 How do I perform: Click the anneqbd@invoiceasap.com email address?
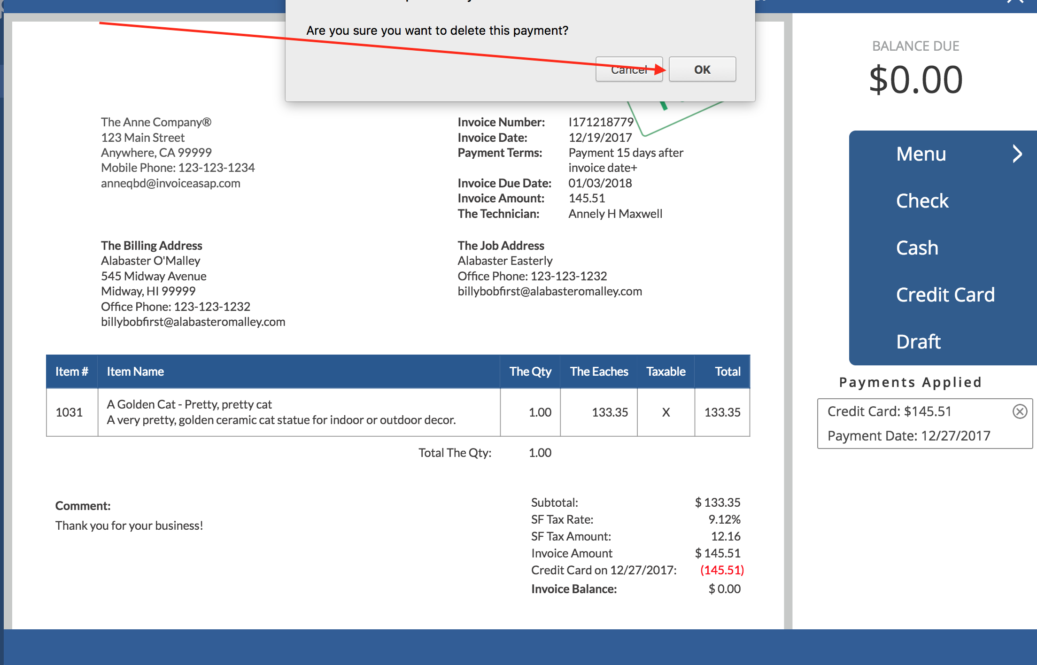pyautogui.click(x=170, y=183)
